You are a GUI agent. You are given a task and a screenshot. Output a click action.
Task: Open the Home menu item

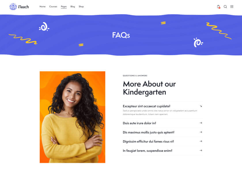pyautogui.click(x=42, y=7)
